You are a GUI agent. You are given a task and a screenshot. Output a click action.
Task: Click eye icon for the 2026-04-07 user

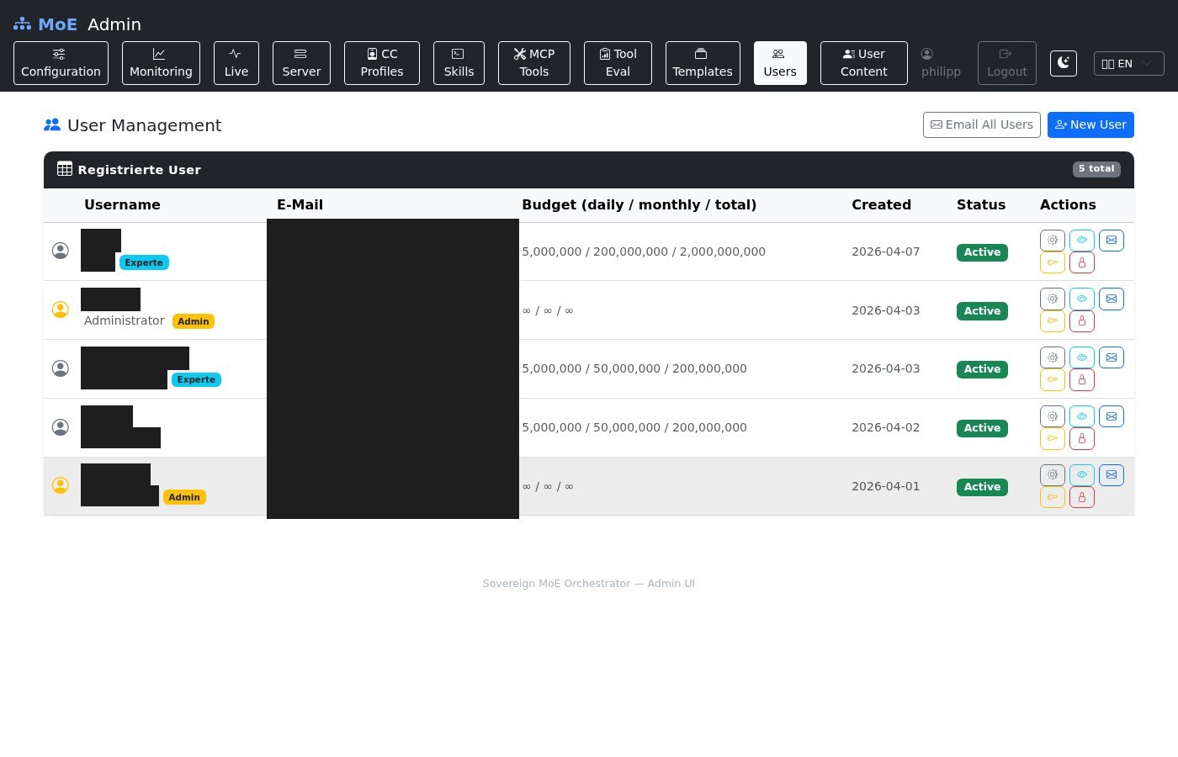[x=1081, y=241]
